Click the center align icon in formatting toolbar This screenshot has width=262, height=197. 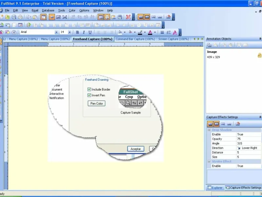point(105,32)
